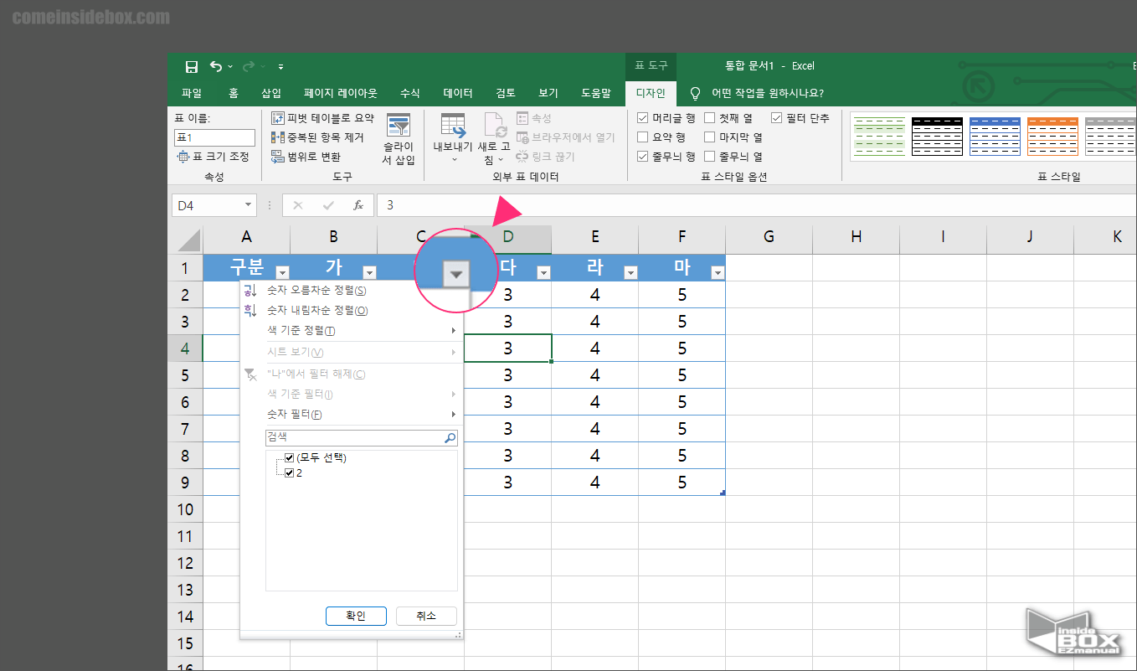Screen dimensions: 1137x671
Task: Switch to the 삽입 ribbon tab
Action: (x=271, y=93)
